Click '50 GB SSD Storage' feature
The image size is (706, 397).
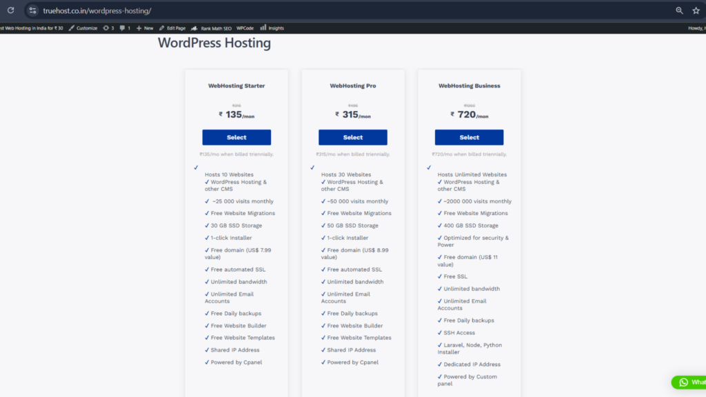coord(352,225)
